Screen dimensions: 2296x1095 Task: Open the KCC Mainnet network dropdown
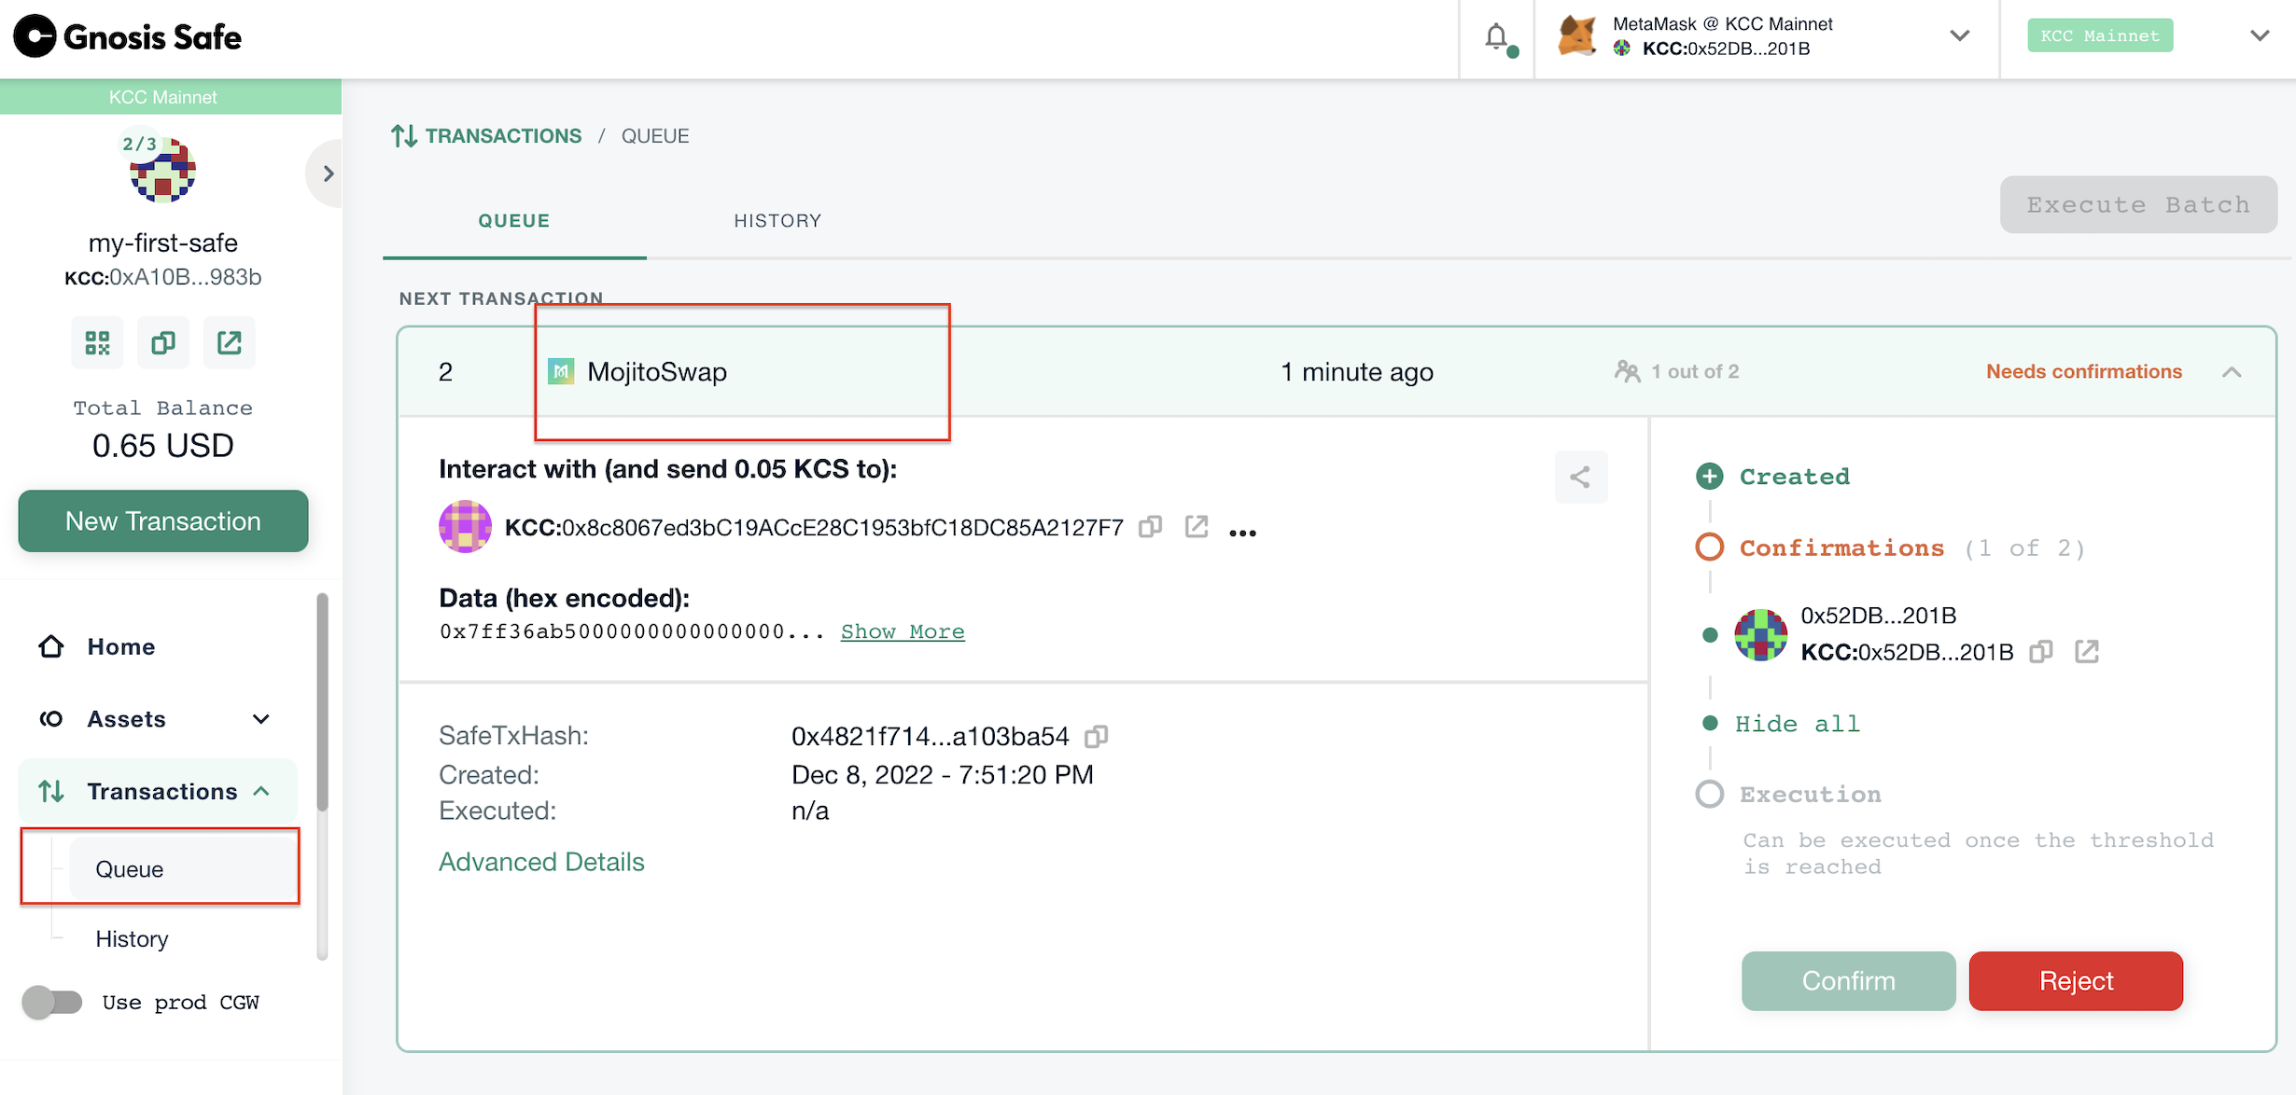click(x=2259, y=35)
